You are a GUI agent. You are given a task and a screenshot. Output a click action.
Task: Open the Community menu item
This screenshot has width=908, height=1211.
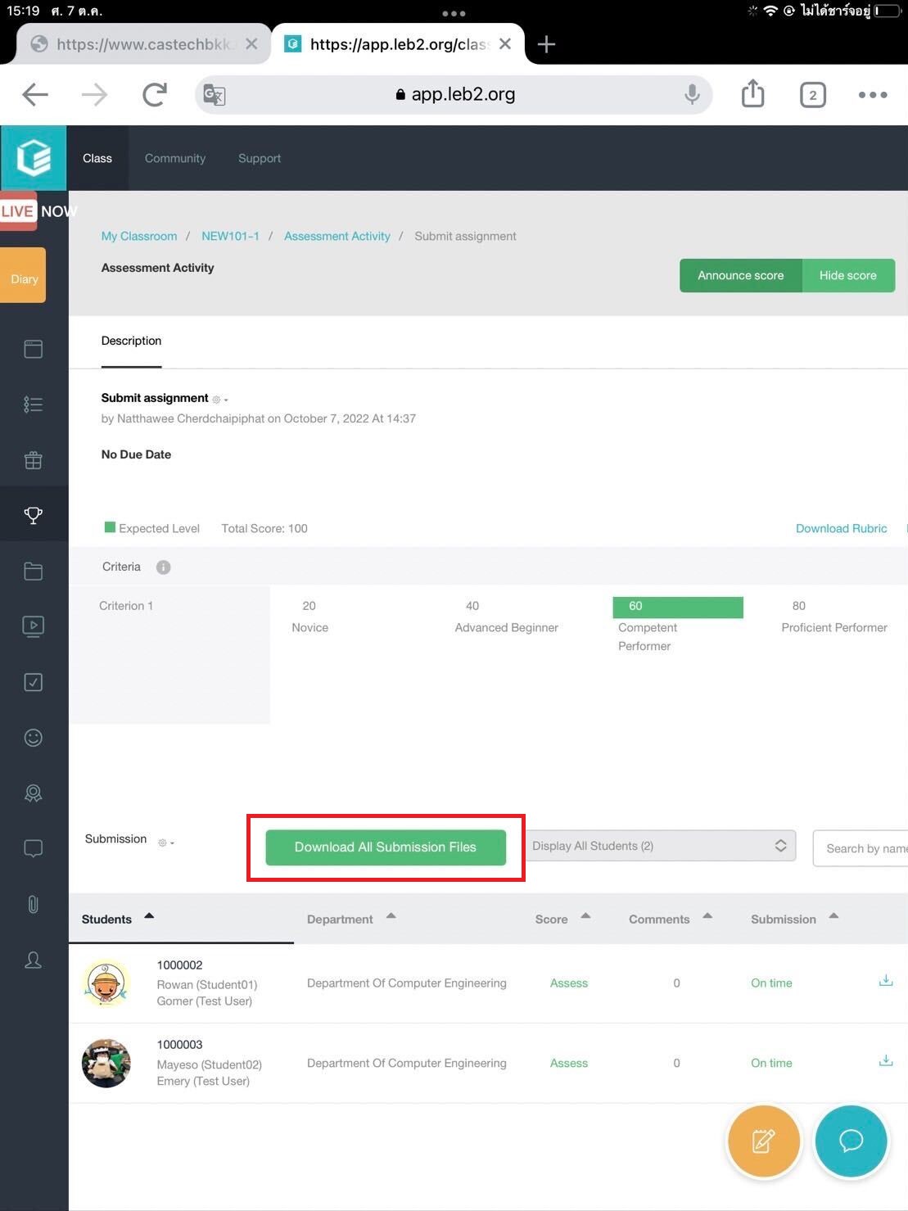click(175, 158)
